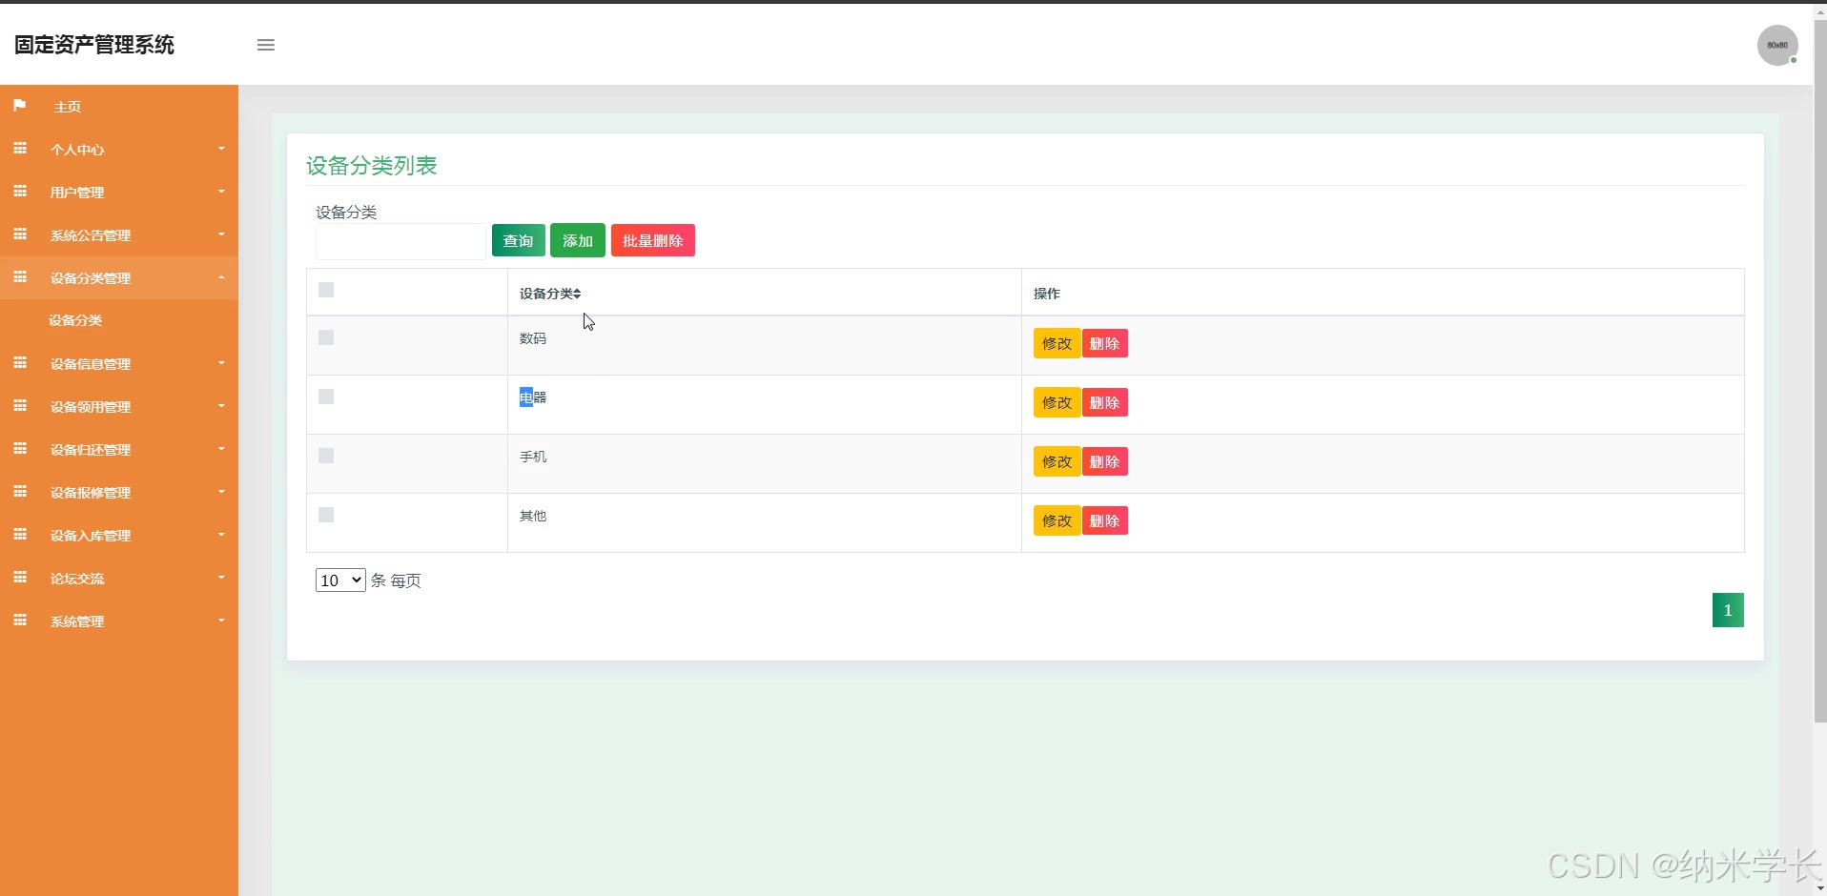This screenshot has height=896, width=1827.
Task: Click the grid icon beside 设备入库管理
Action: tap(19, 535)
